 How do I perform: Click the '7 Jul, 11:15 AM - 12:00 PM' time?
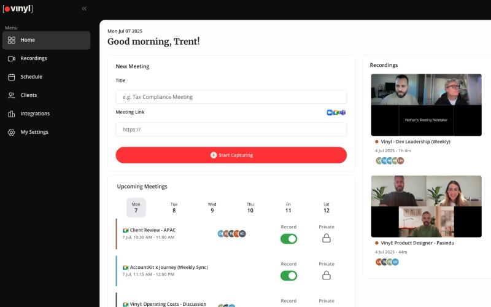tap(149, 274)
